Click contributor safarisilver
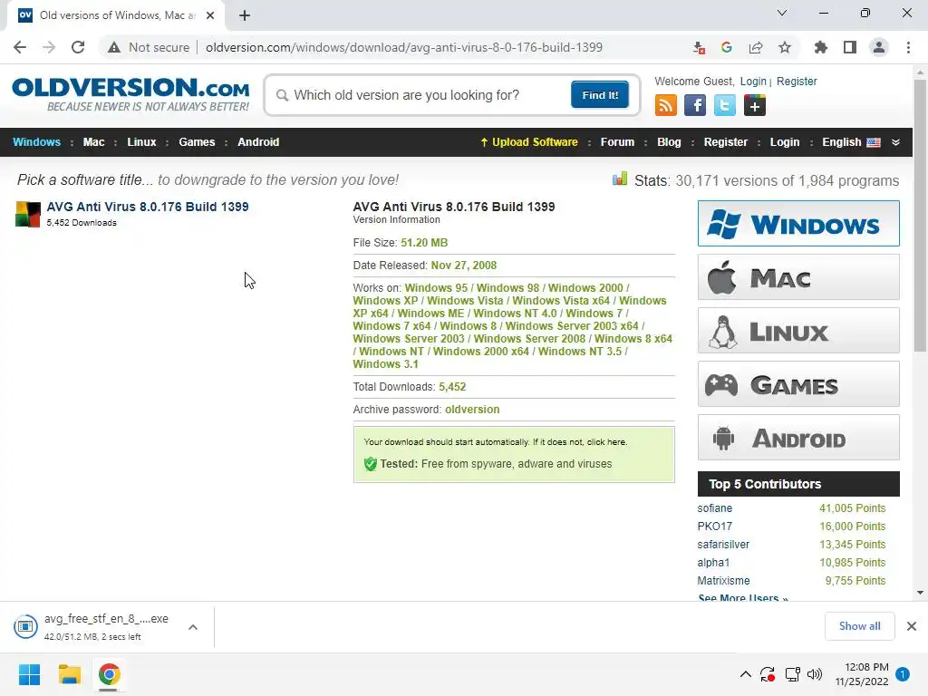928x696 pixels. pyautogui.click(x=723, y=545)
